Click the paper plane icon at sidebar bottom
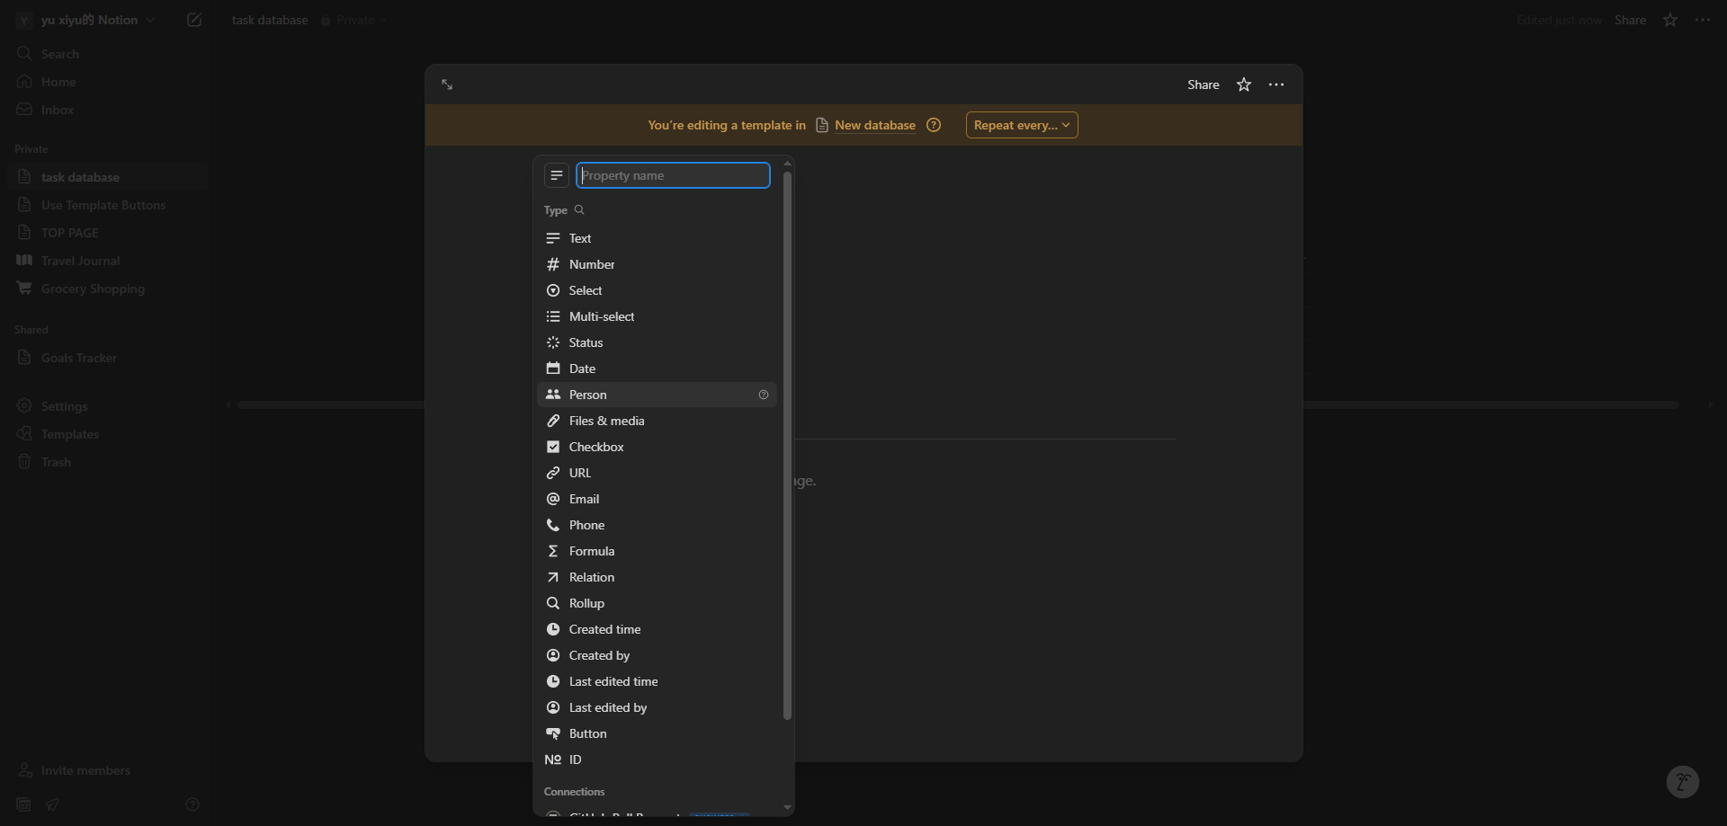The height and width of the screenshot is (826, 1727). pyautogui.click(x=52, y=804)
